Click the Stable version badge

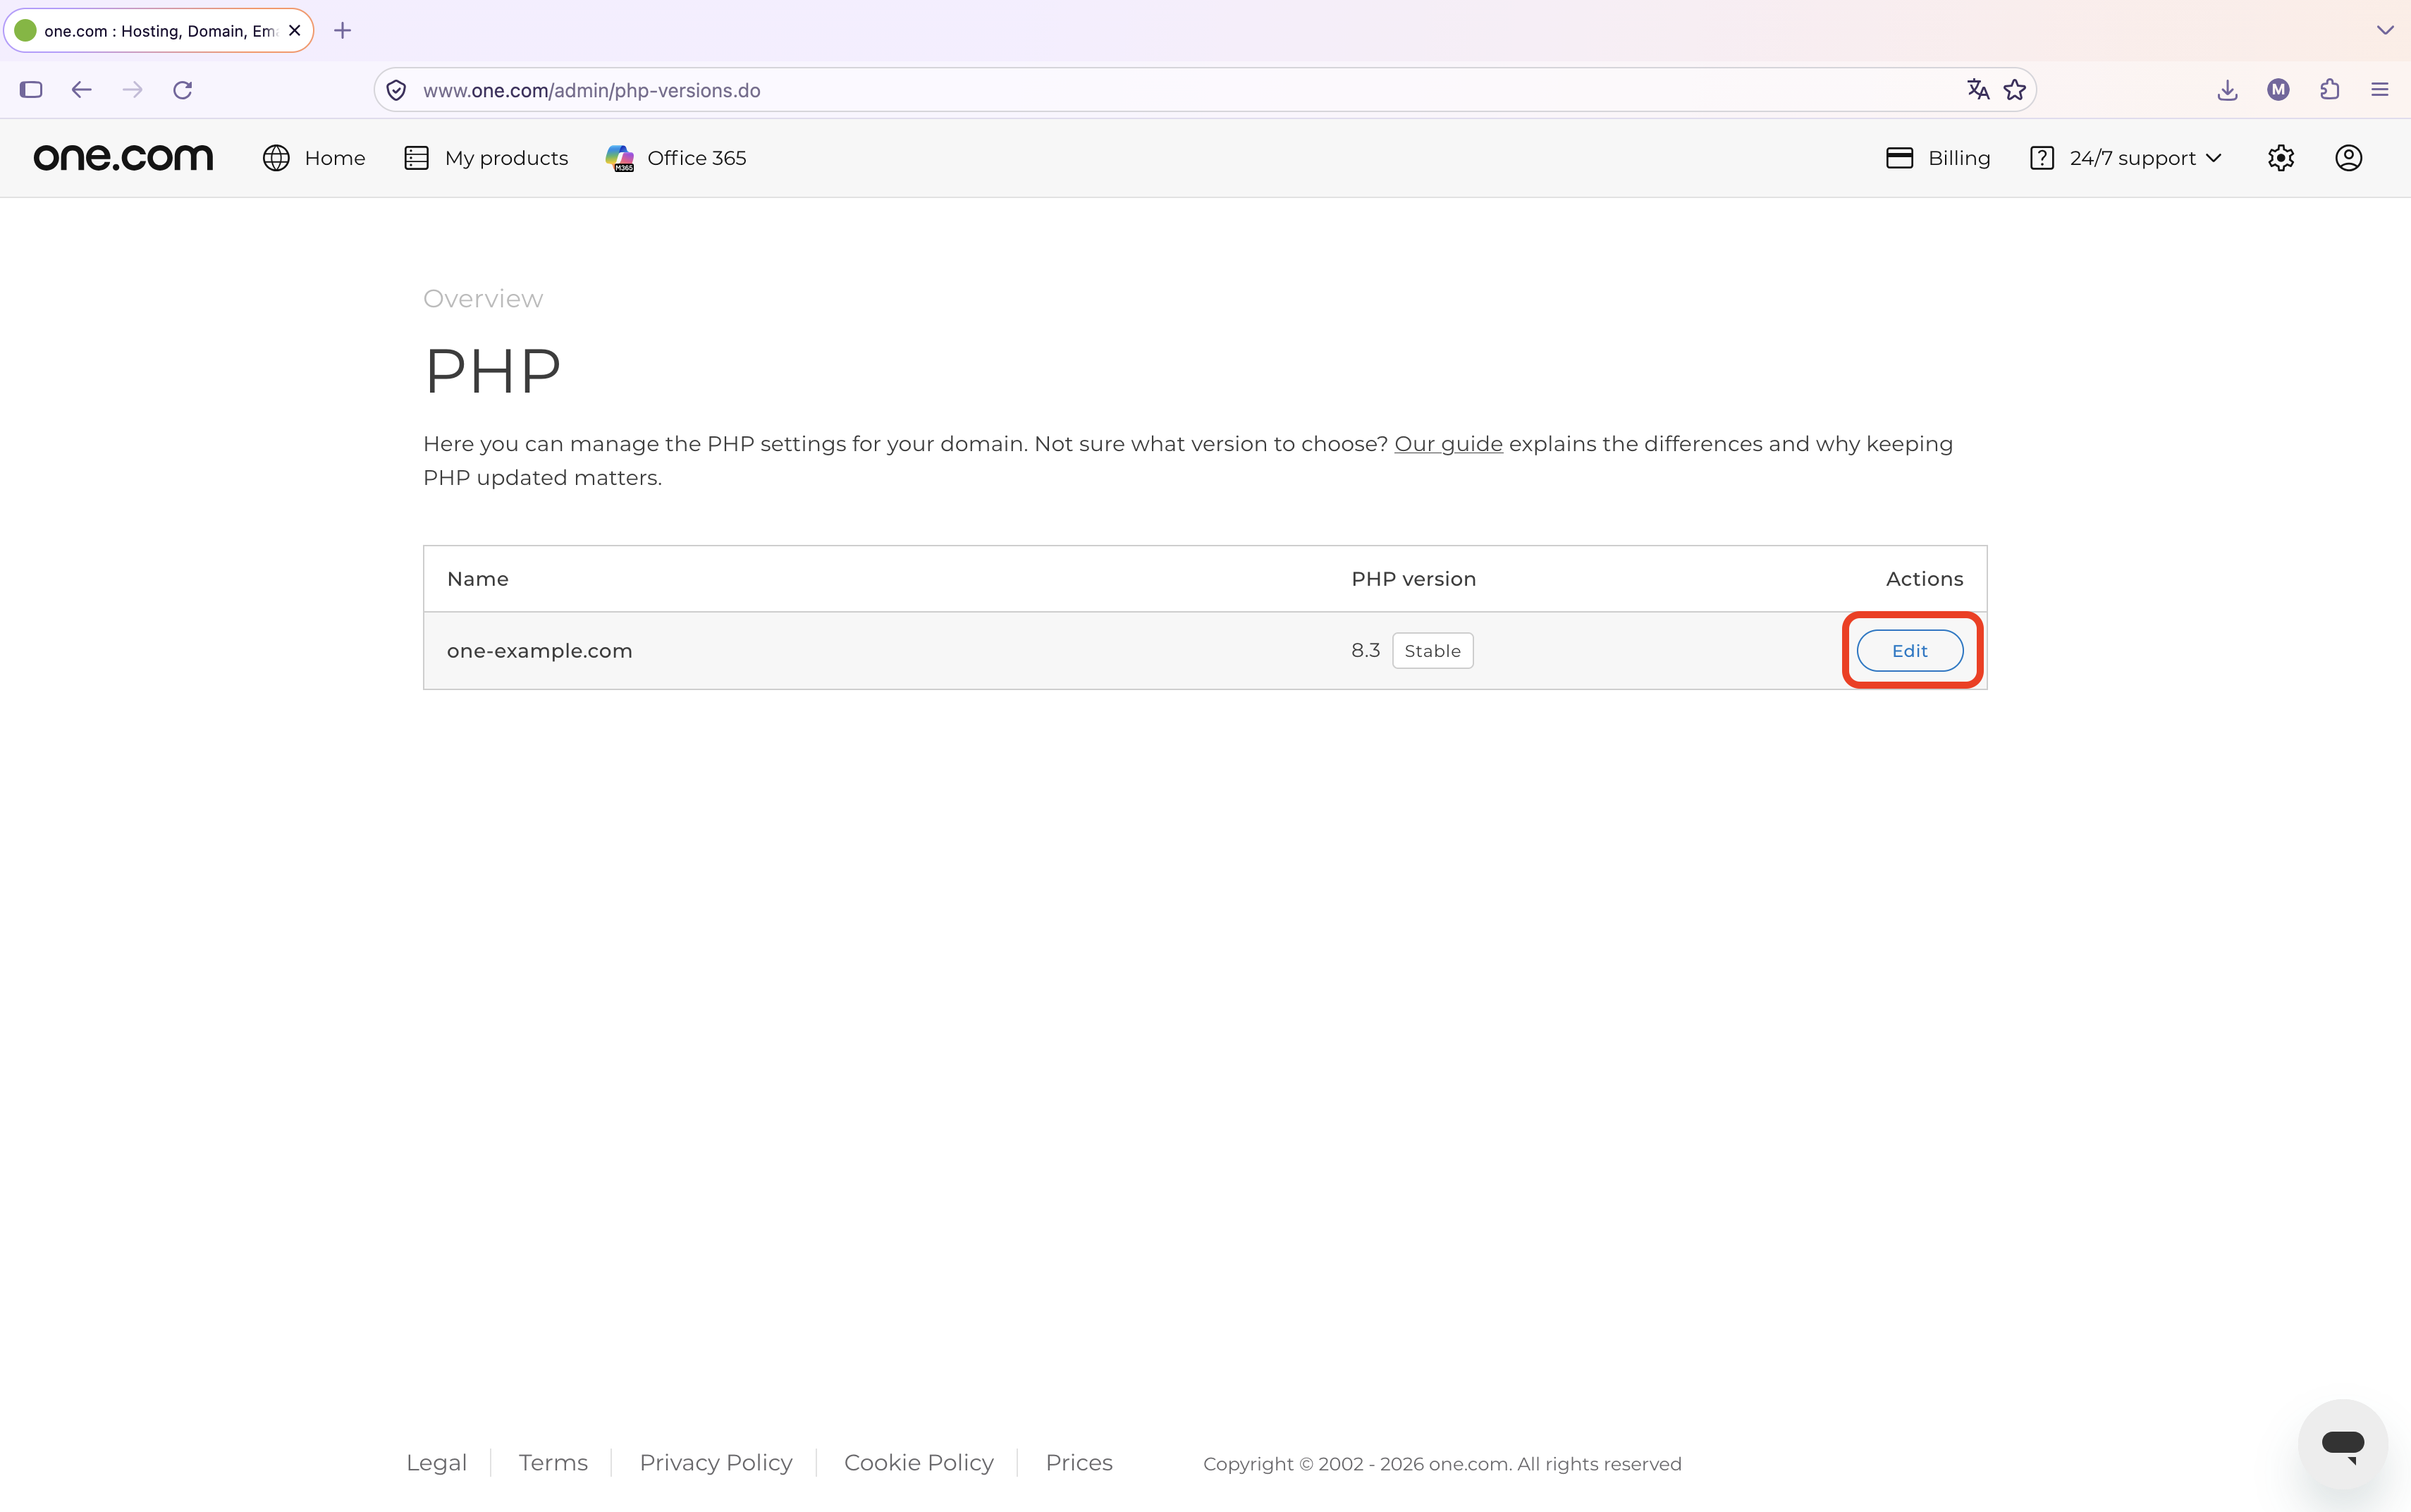click(x=1433, y=651)
